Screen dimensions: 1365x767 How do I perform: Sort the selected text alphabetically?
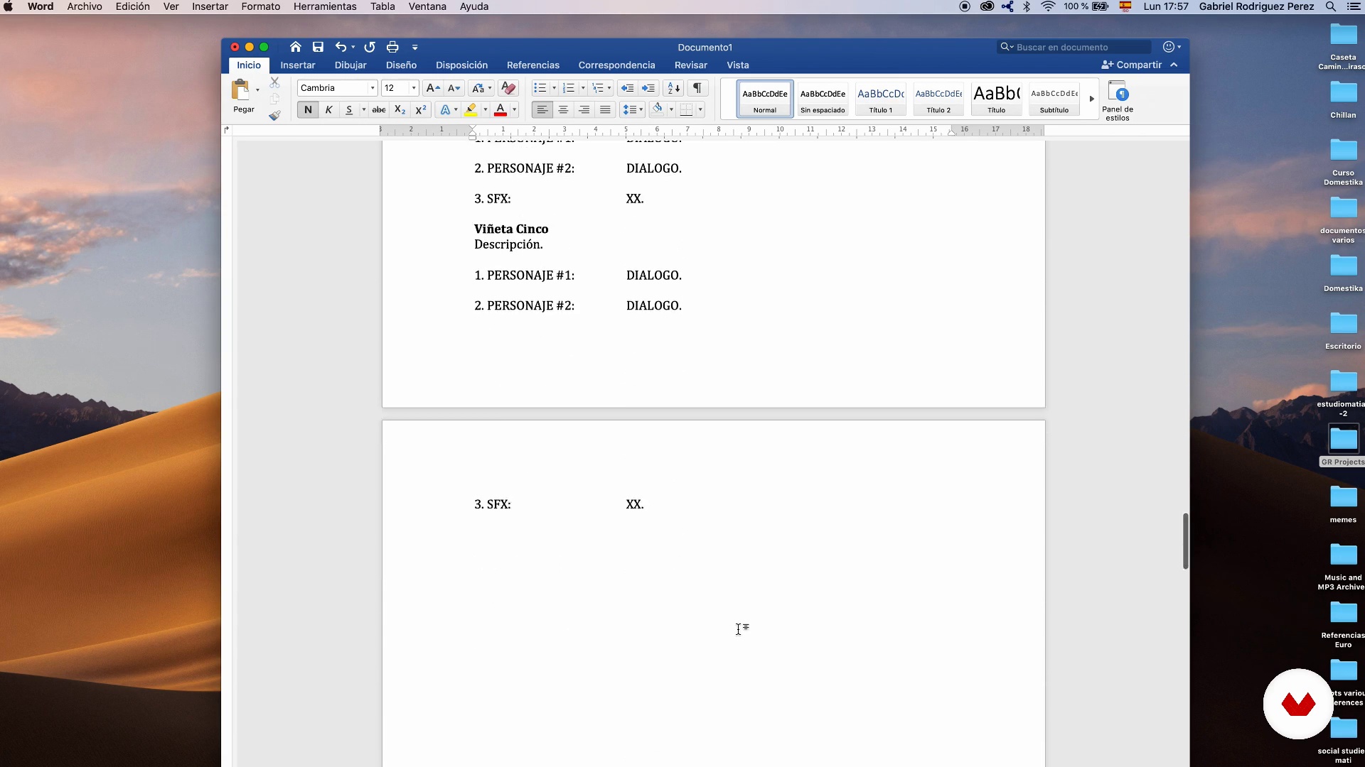coord(673,88)
